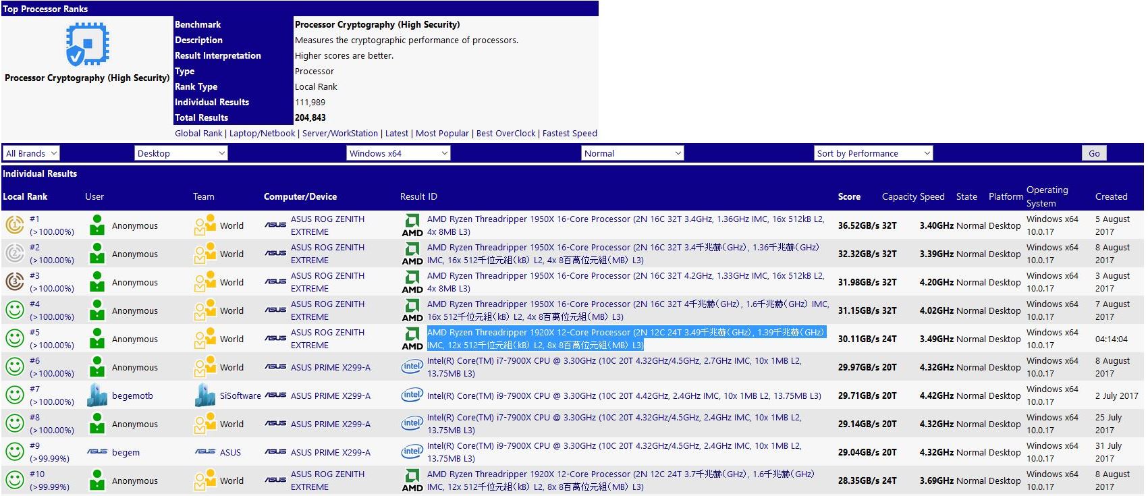The height and width of the screenshot is (496, 1148).
Task: Click the 204,843 total results value
Action: coord(310,117)
